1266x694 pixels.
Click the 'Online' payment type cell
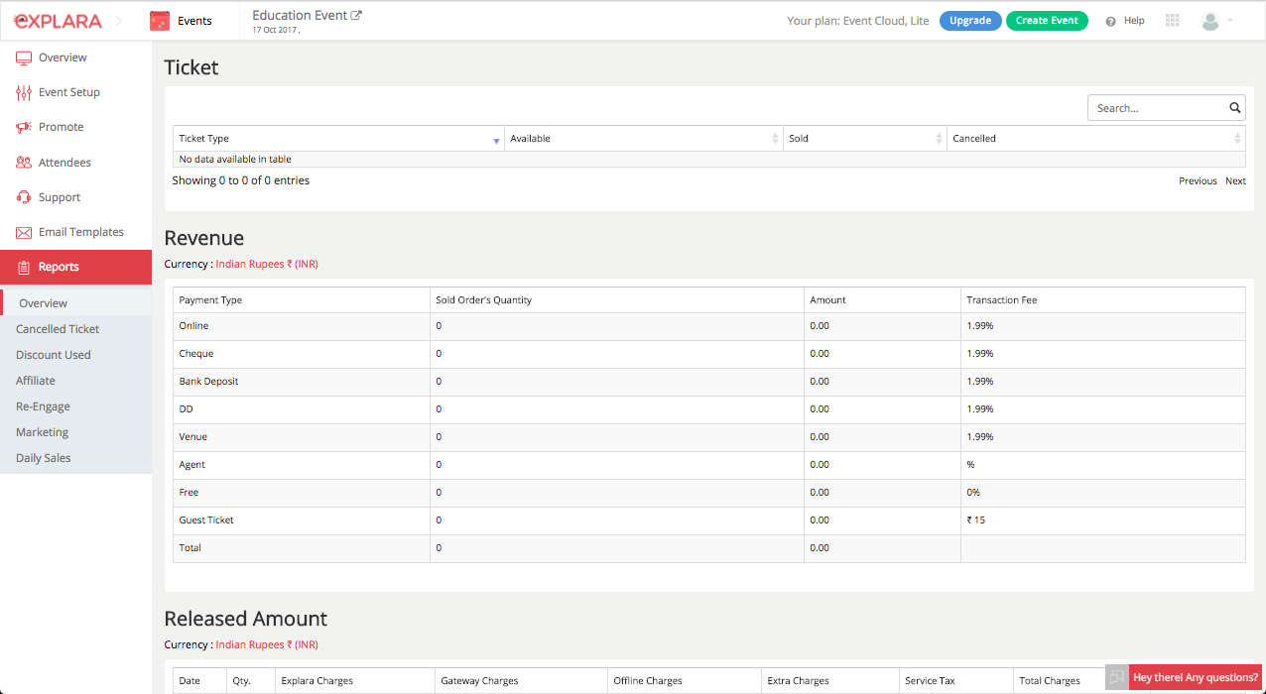coord(302,326)
